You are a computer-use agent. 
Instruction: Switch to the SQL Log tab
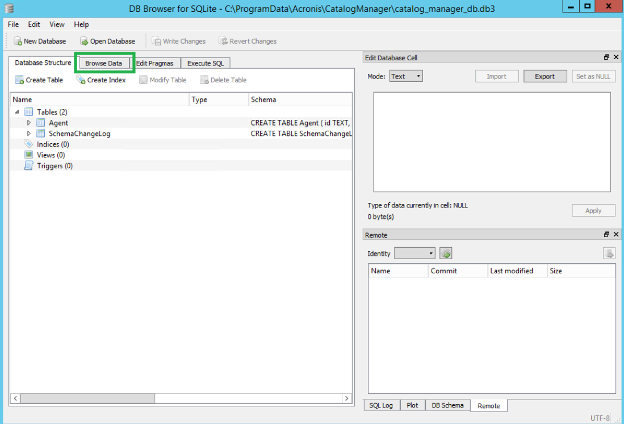tap(381, 405)
